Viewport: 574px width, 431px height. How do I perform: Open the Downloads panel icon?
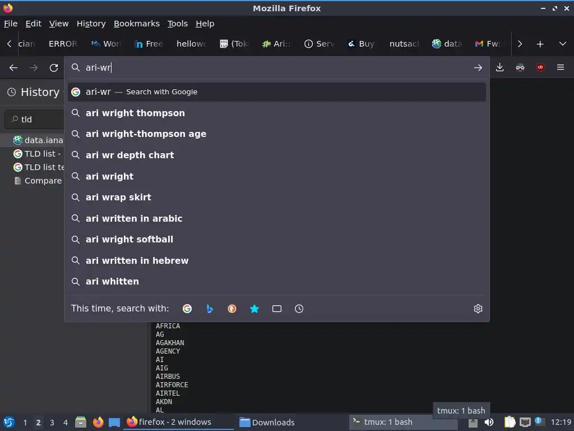499,67
